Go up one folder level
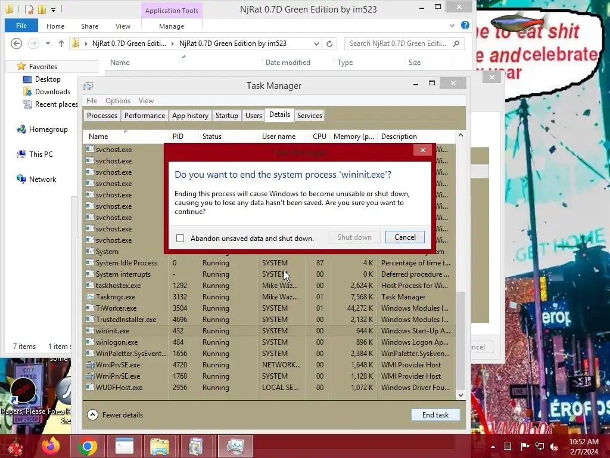The height and width of the screenshot is (458, 610). (61, 43)
